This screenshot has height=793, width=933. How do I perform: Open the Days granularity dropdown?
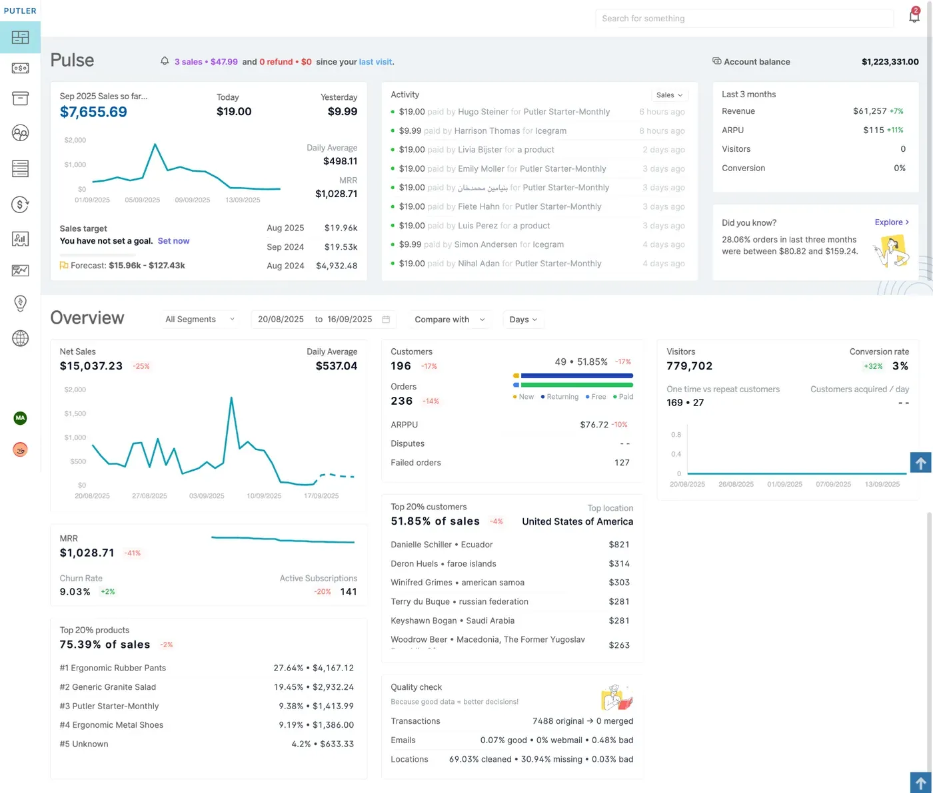click(523, 320)
